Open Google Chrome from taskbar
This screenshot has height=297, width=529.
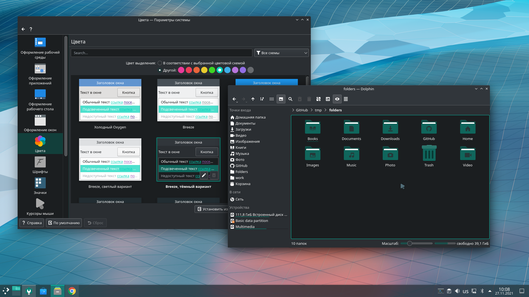point(72,291)
